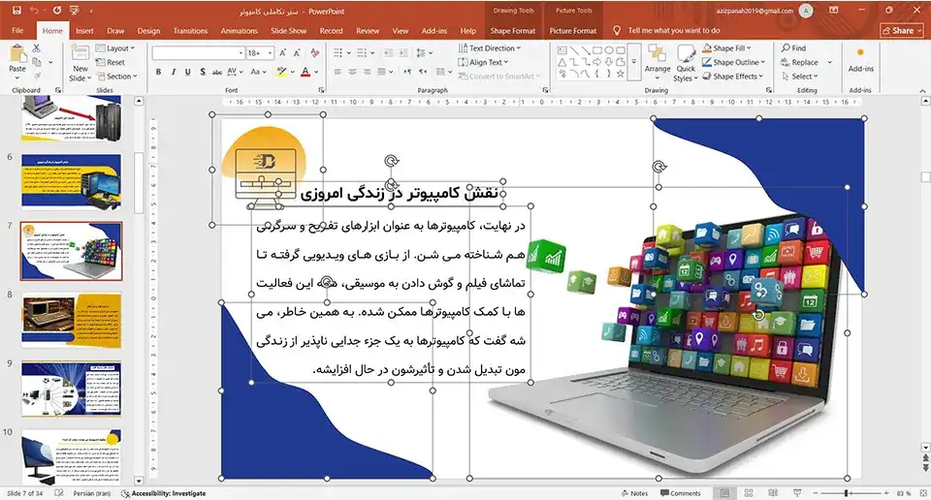Image resolution: width=931 pixels, height=500 pixels.
Task: Switch to the Shape Format tab
Action: point(513,30)
